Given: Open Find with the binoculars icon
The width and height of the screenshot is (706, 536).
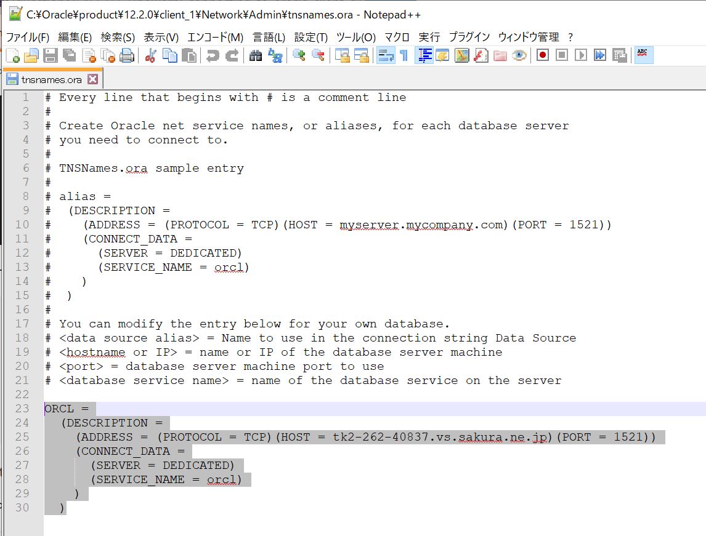Looking at the screenshot, I should (x=256, y=56).
